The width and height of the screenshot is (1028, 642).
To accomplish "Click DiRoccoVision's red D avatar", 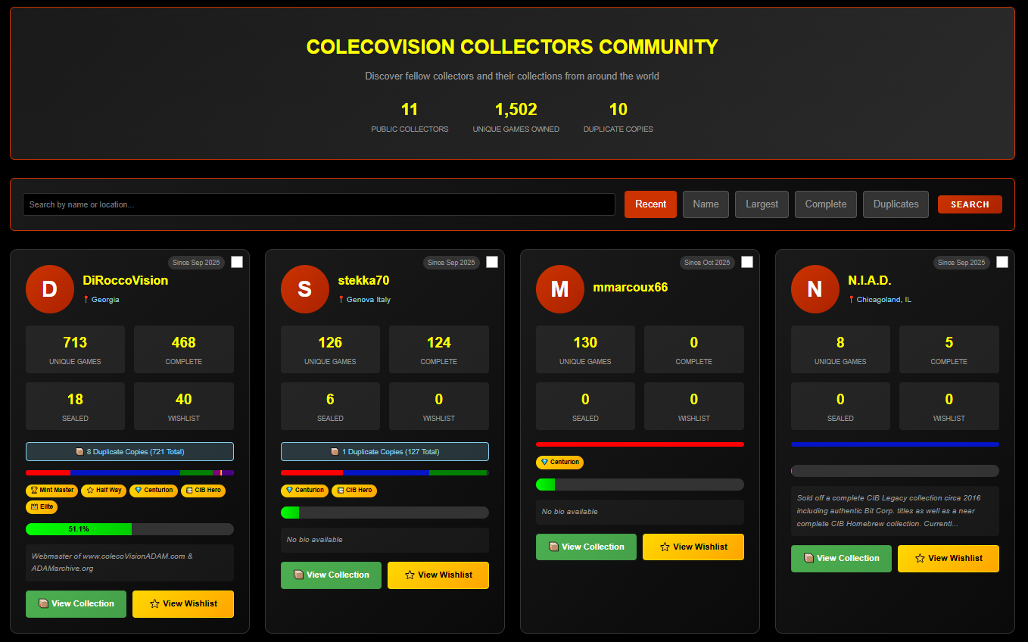I will point(49,289).
